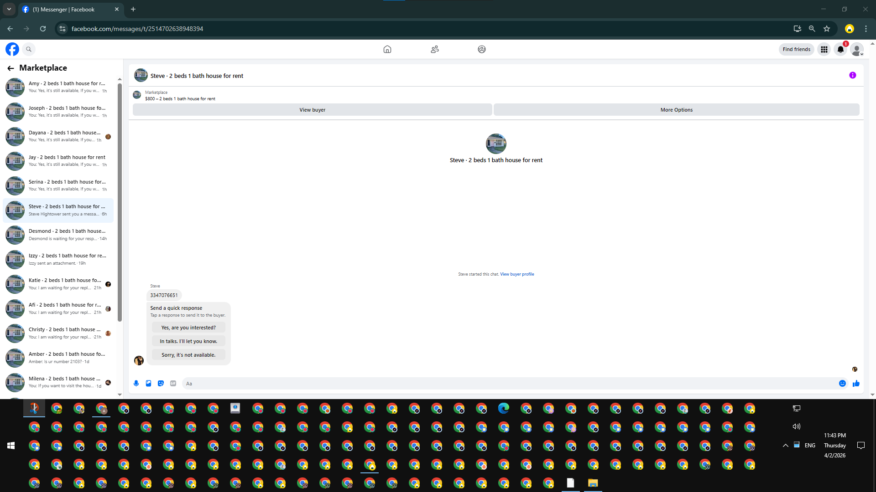Open Dayana's house for rent conversation
The height and width of the screenshot is (492, 876).
pyautogui.click(x=58, y=136)
